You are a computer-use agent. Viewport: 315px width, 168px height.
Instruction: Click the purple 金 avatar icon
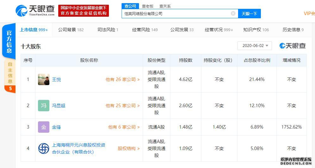click(44, 127)
